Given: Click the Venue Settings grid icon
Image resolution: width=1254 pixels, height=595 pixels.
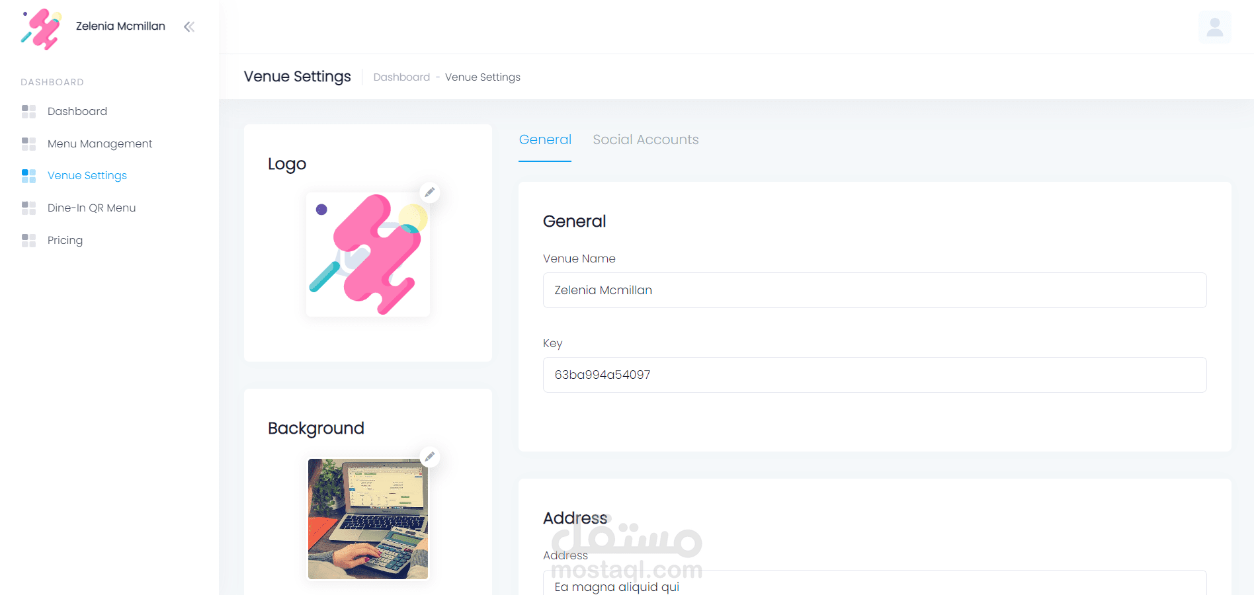Looking at the screenshot, I should click(28, 175).
